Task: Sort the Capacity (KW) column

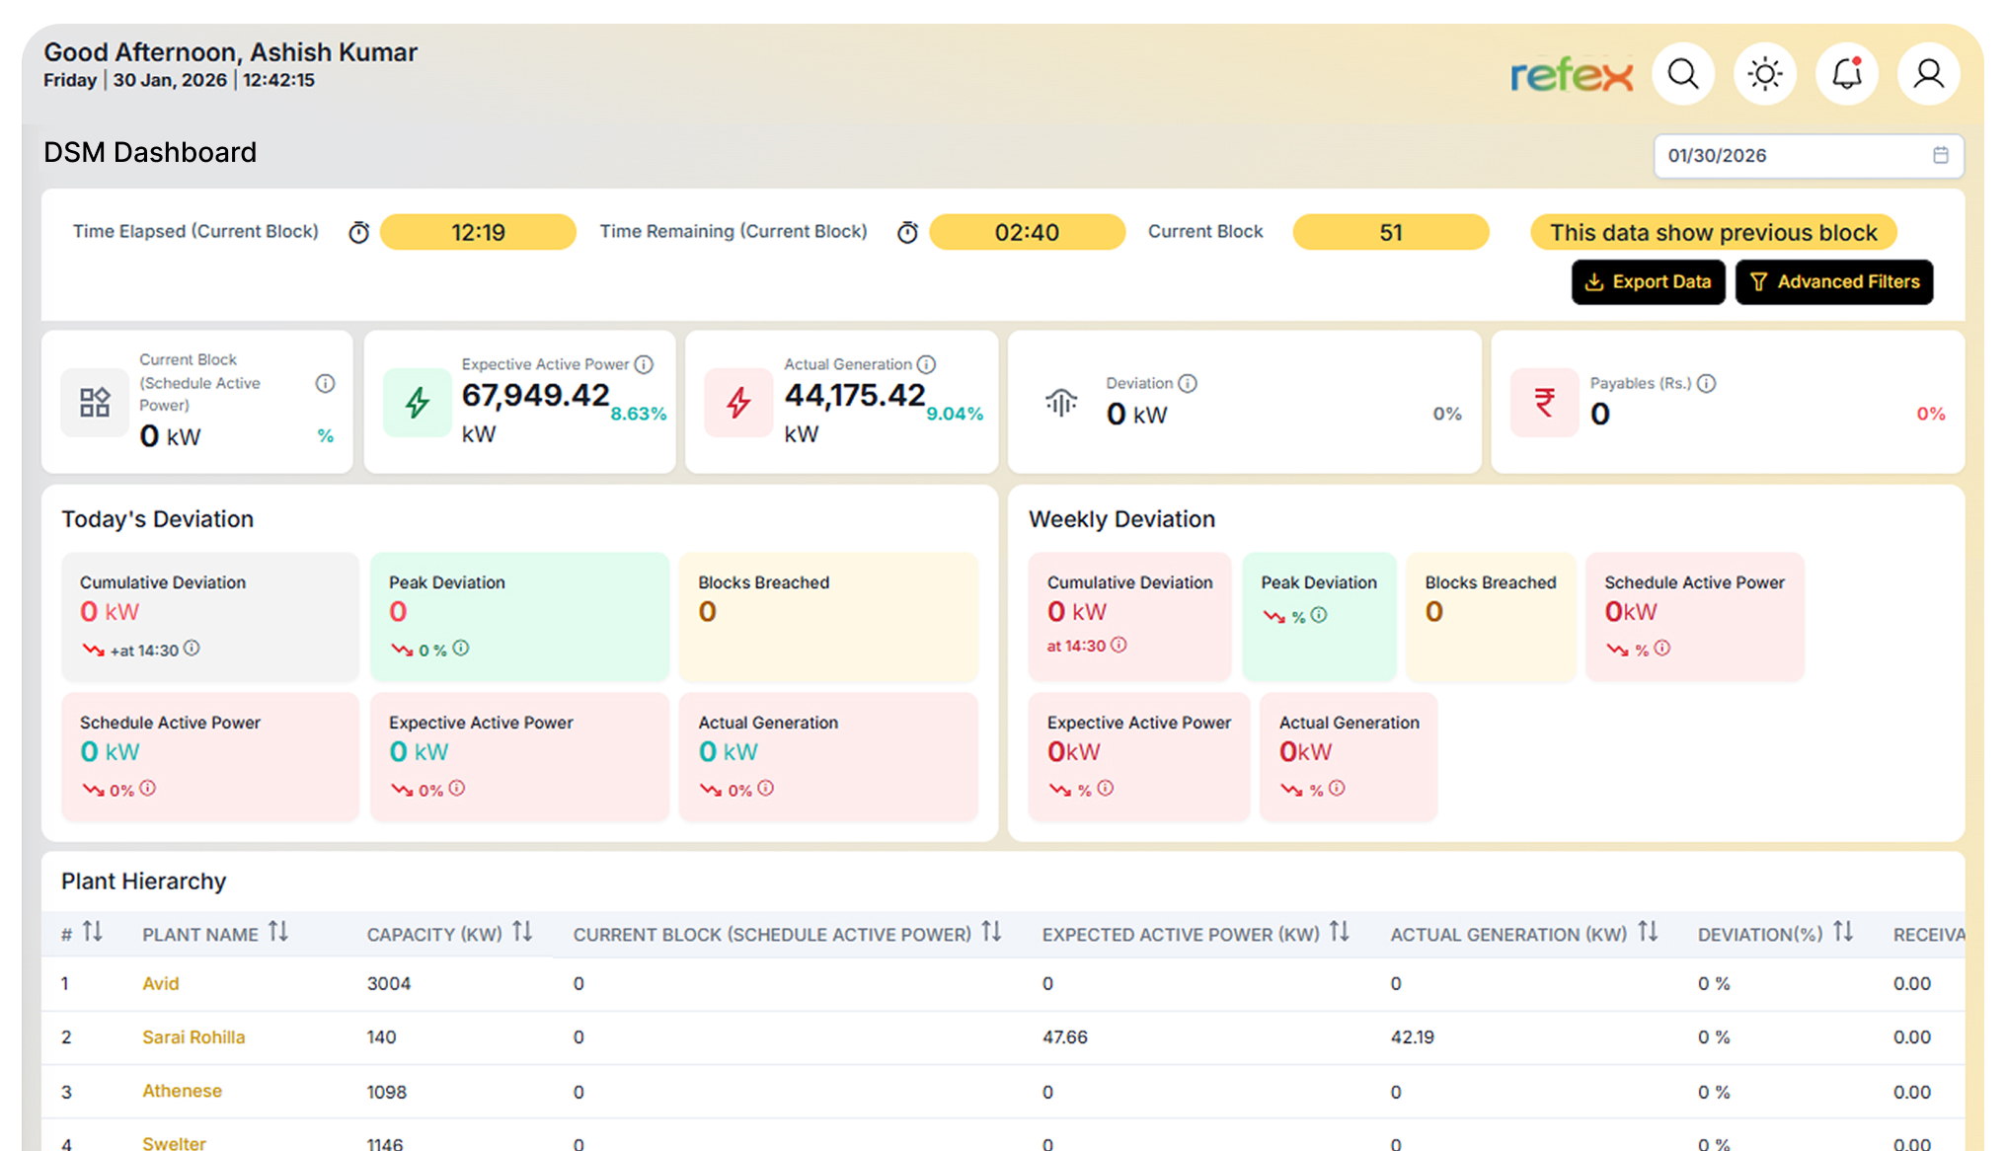Action: coord(522,932)
